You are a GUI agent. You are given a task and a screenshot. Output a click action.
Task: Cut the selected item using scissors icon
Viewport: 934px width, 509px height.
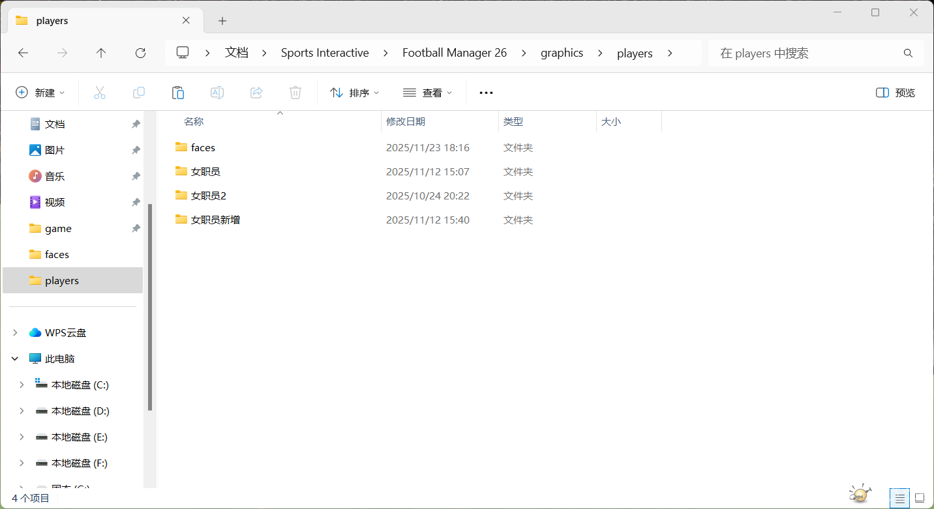tap(99, 92)
